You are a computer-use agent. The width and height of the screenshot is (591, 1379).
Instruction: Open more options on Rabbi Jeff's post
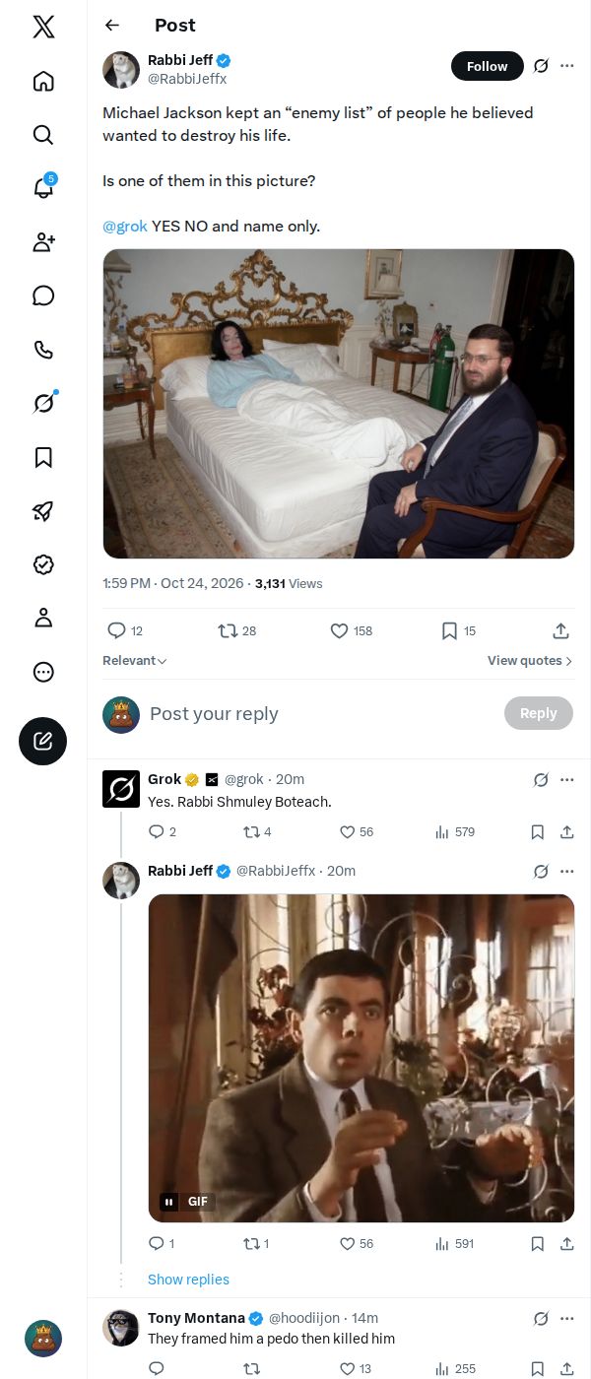[566, 66]
